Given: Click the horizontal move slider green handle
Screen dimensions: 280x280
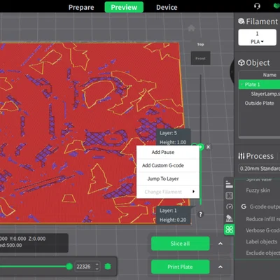Looking at the screenshot, I should (x=69, y=266).
